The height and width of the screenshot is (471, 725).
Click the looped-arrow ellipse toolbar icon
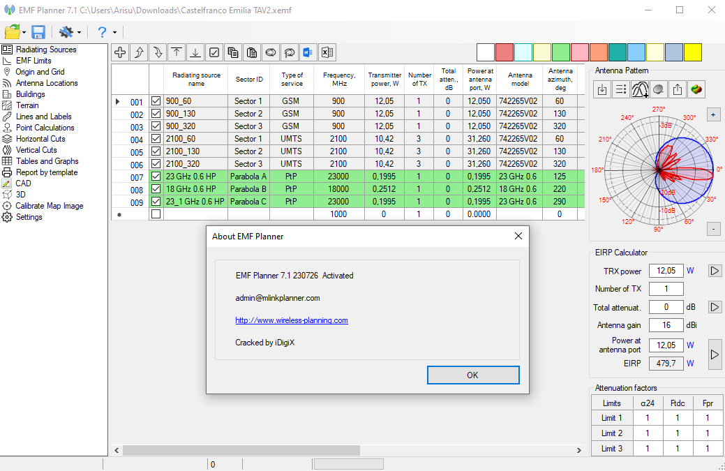pos(290,53)
